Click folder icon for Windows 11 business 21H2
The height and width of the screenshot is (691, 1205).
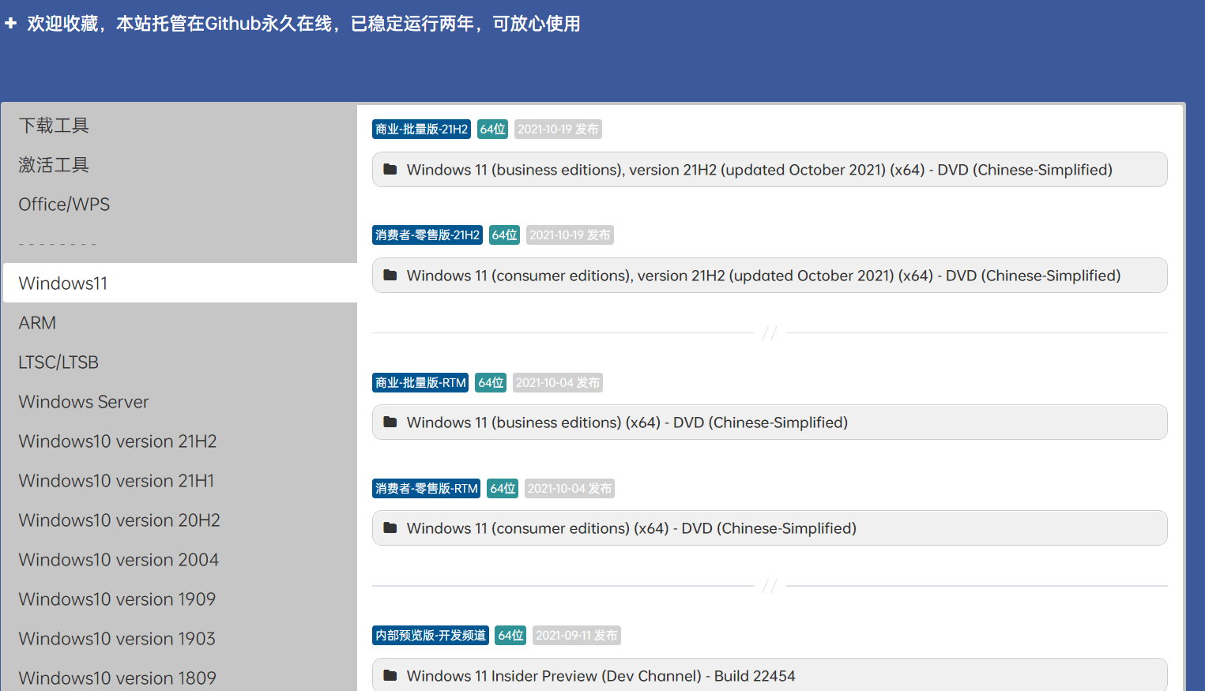pyautogui.click(x=390, y=169)
